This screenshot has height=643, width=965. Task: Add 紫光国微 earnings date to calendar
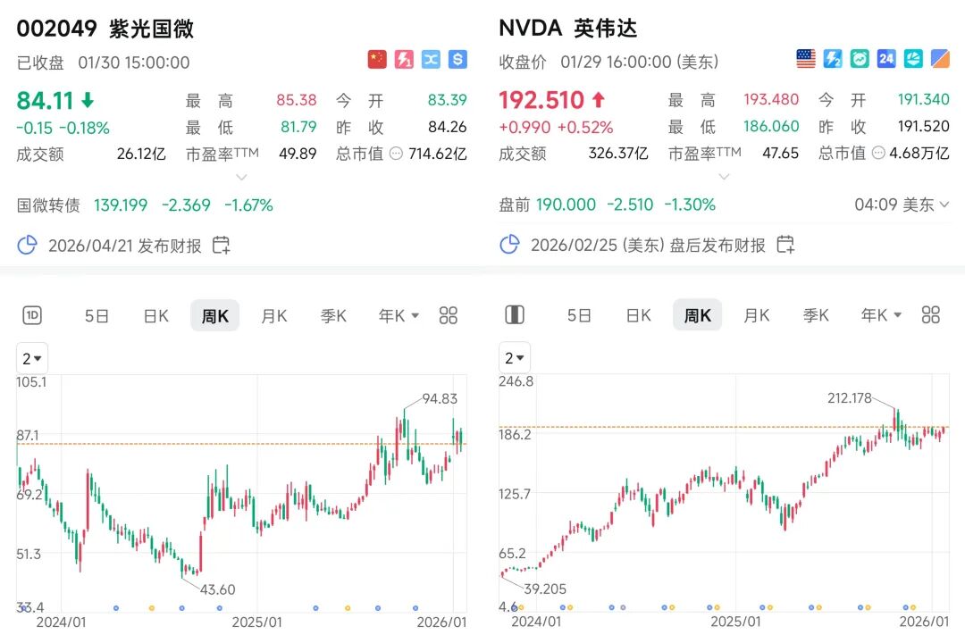(221, 245)
